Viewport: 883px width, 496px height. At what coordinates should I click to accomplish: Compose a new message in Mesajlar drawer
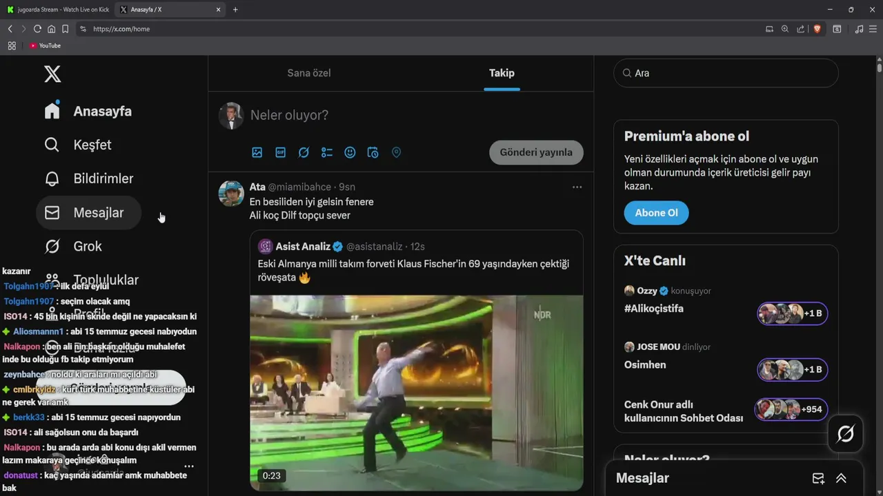pos(818,478)
